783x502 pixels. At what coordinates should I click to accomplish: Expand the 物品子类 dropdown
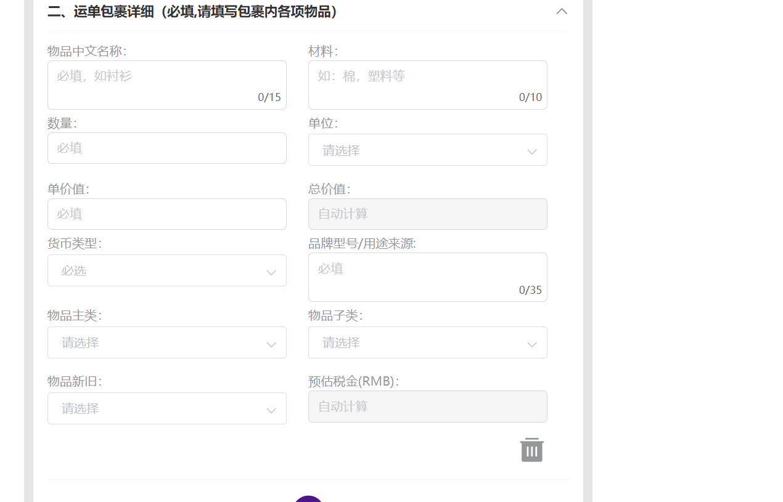428,342
